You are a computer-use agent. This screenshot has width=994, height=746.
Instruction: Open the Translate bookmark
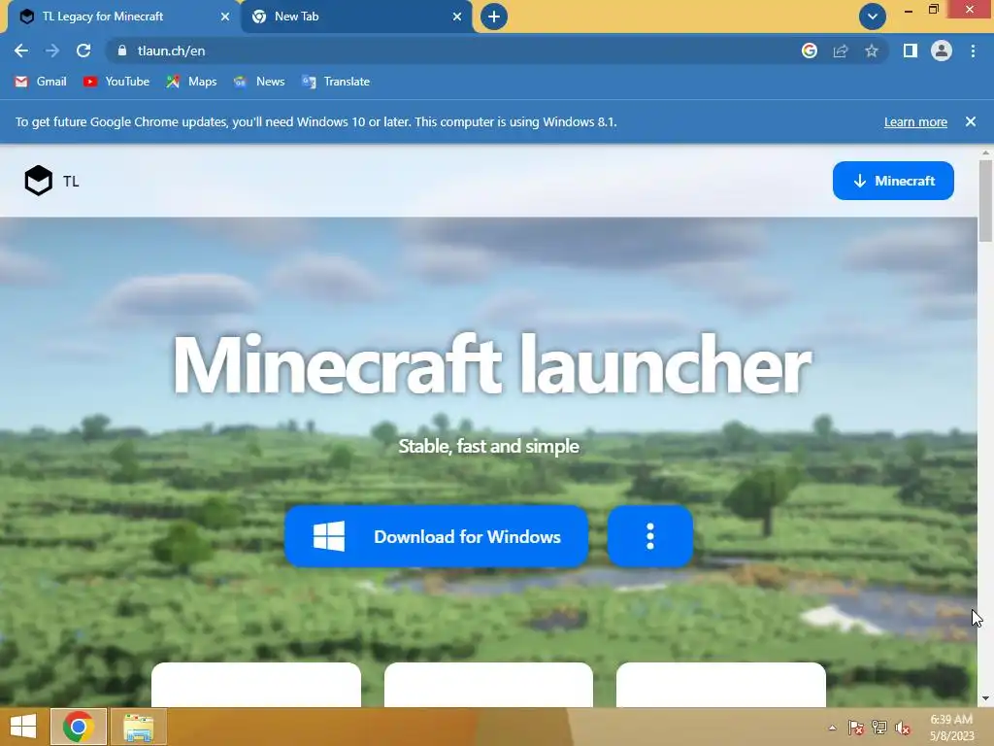coord(336,82)
